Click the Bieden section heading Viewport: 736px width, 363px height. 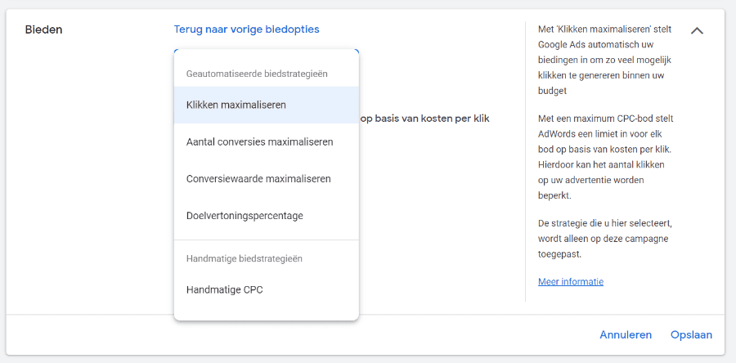tap(43, 30)
